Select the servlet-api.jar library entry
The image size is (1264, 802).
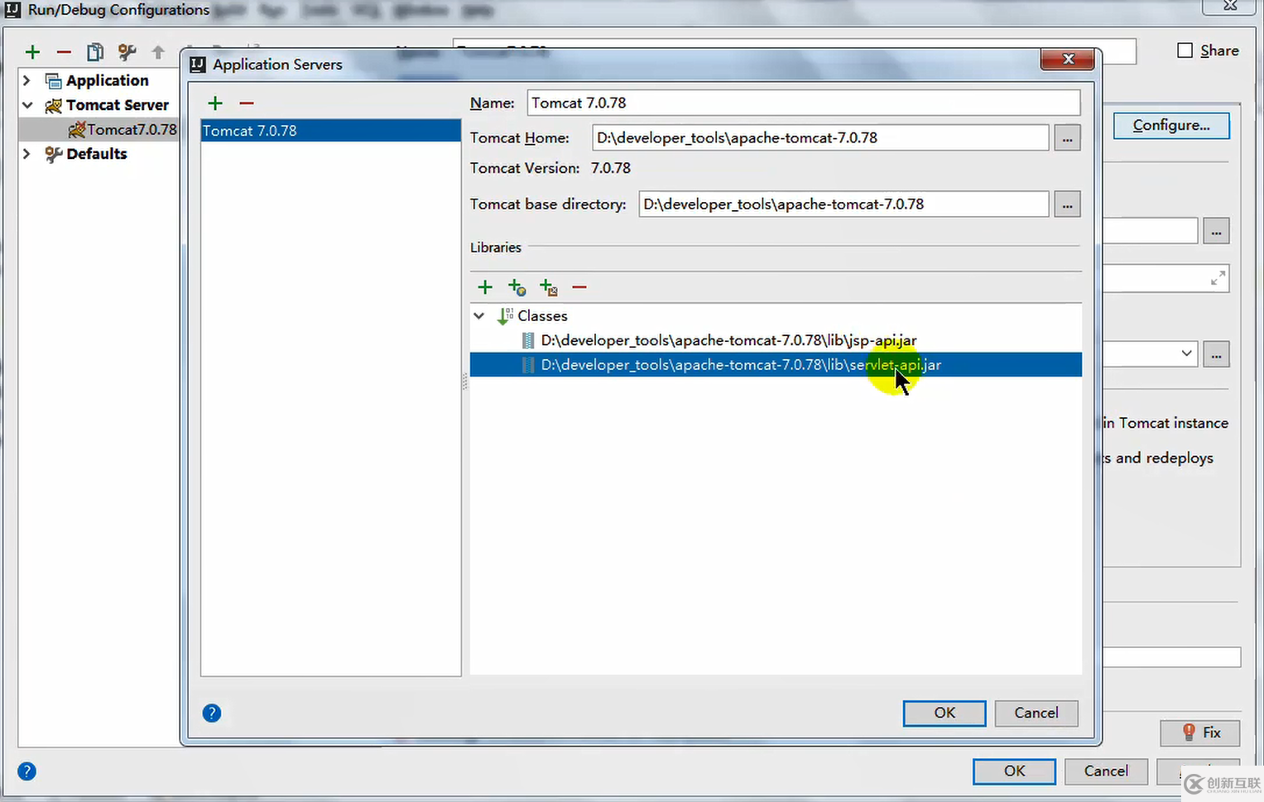776,365
